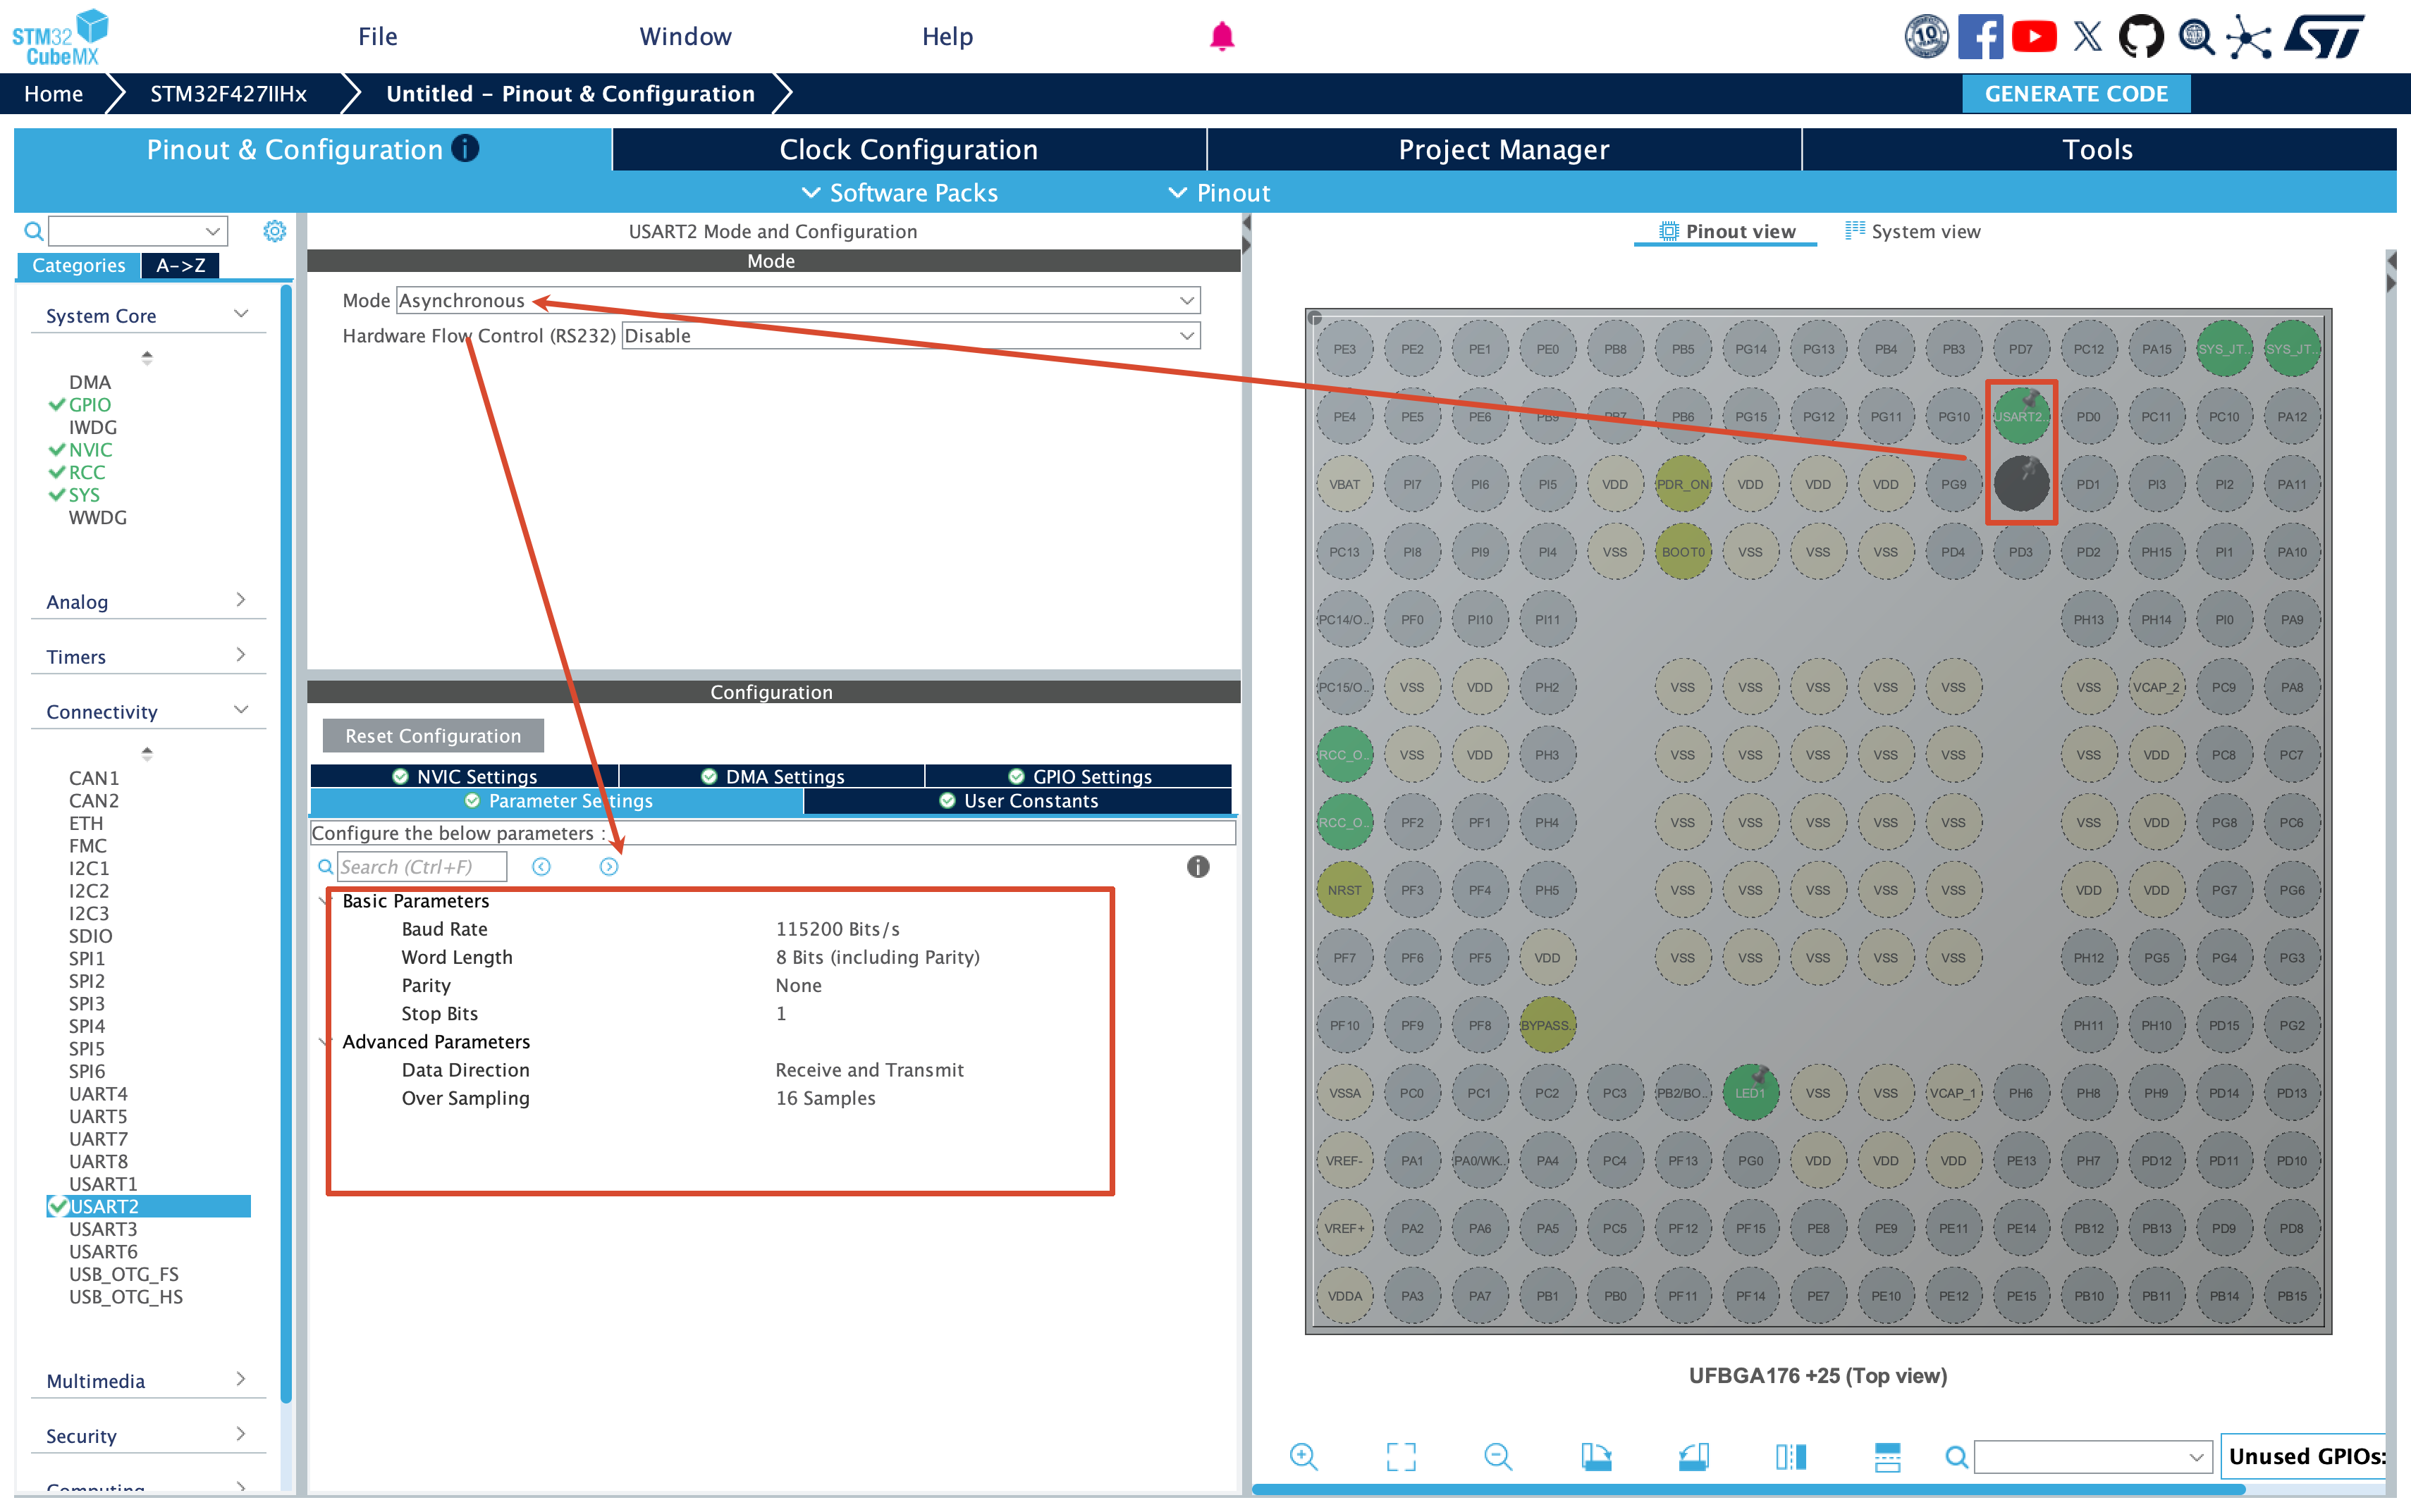Click the network-star icon in the header
The image size is (2411, 1512).
[2249, 37]
